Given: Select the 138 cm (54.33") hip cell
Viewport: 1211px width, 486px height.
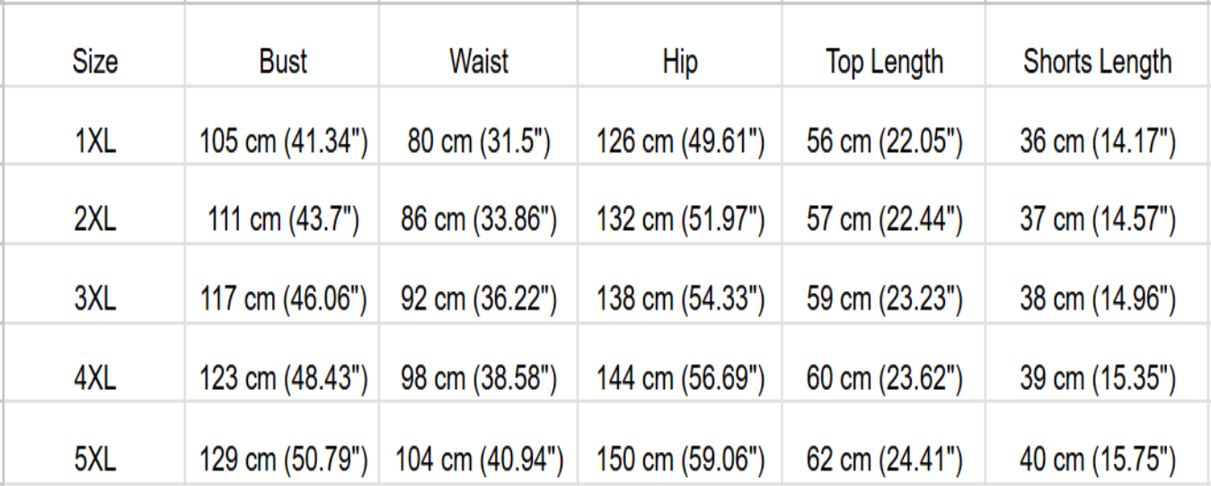Looking at the screenshot, I should pos(680,300).
